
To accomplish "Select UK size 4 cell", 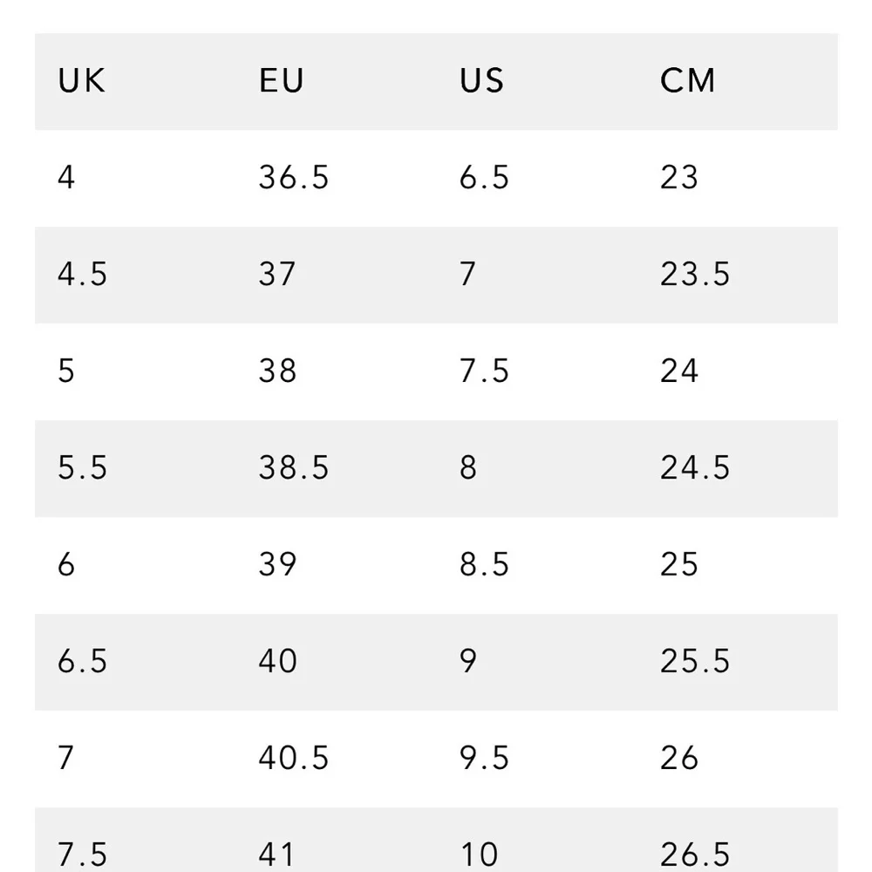I will (66, 178).
